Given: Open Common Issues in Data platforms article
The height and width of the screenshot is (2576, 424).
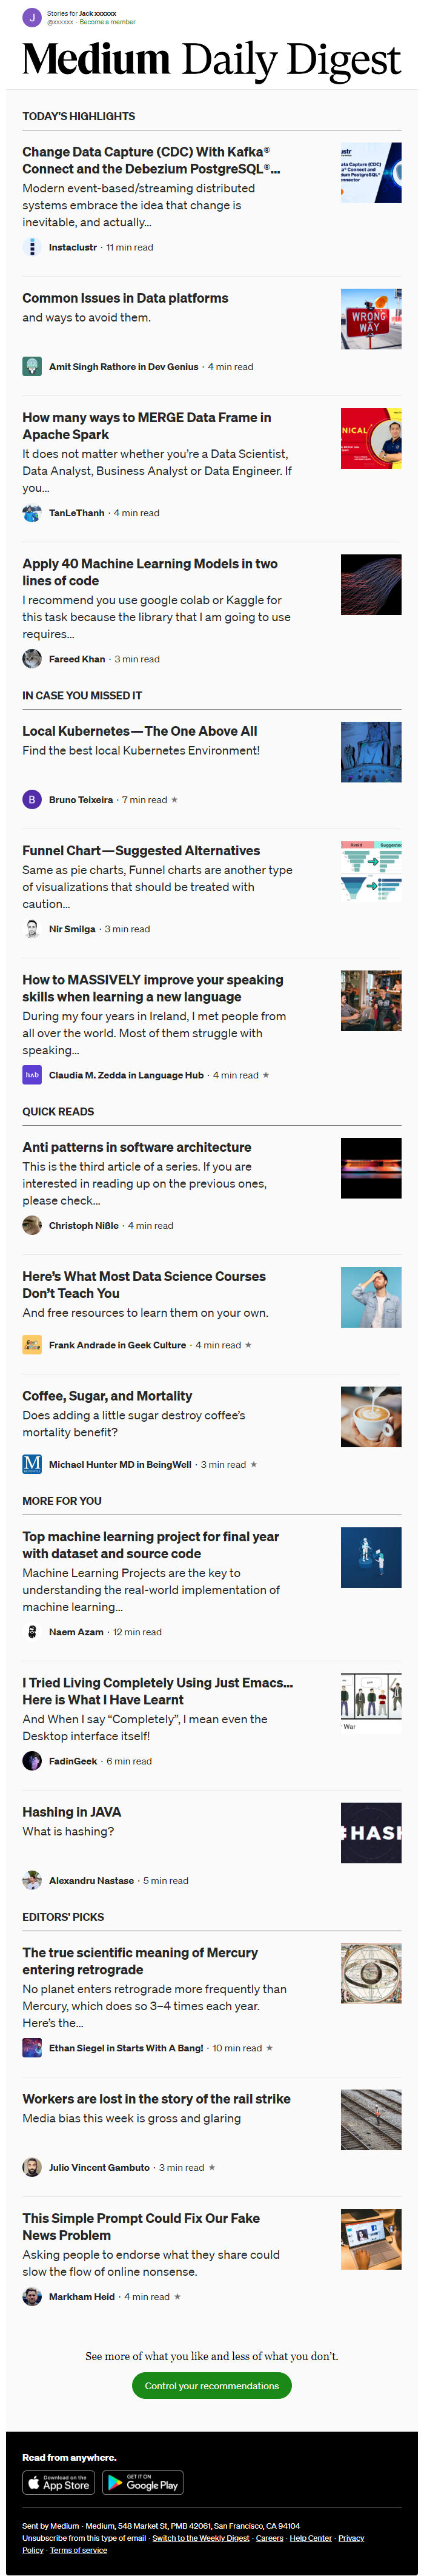Looking at the screenshot, I should pos(126,298).
